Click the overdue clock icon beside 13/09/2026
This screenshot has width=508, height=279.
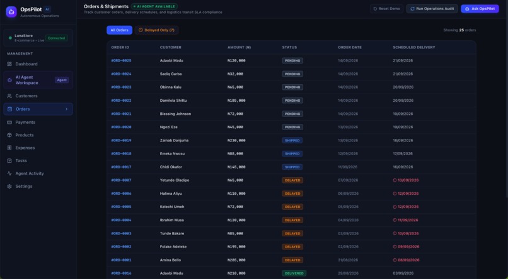click(x=395, y=180)
